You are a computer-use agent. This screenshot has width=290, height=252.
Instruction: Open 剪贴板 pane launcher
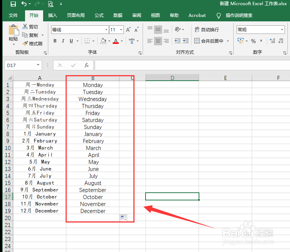tap(45, 53)
